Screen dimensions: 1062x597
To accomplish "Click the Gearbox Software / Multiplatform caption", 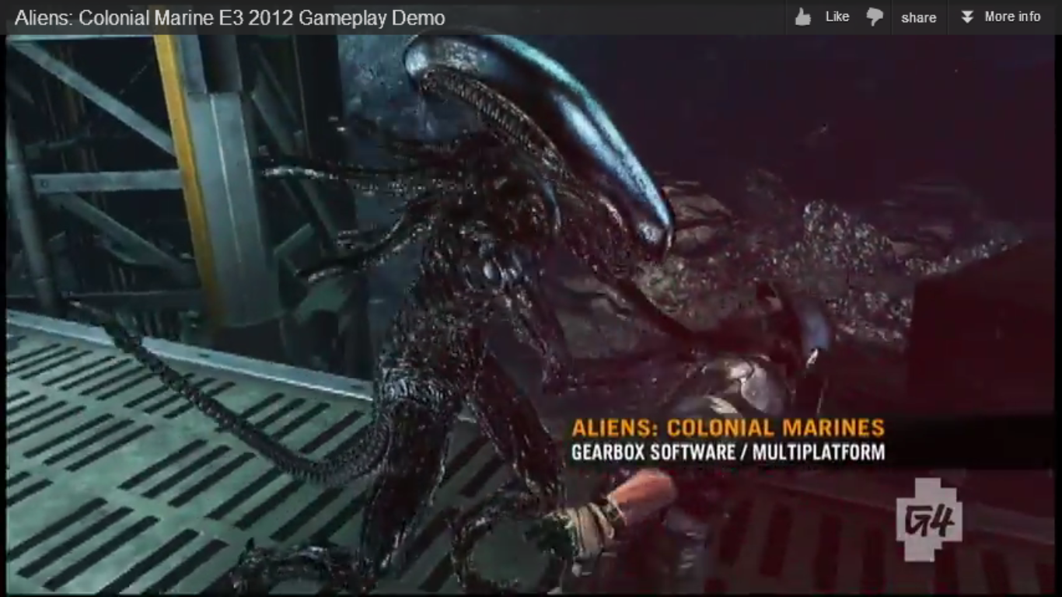I will pyautogui.click(x=728, y=452).
